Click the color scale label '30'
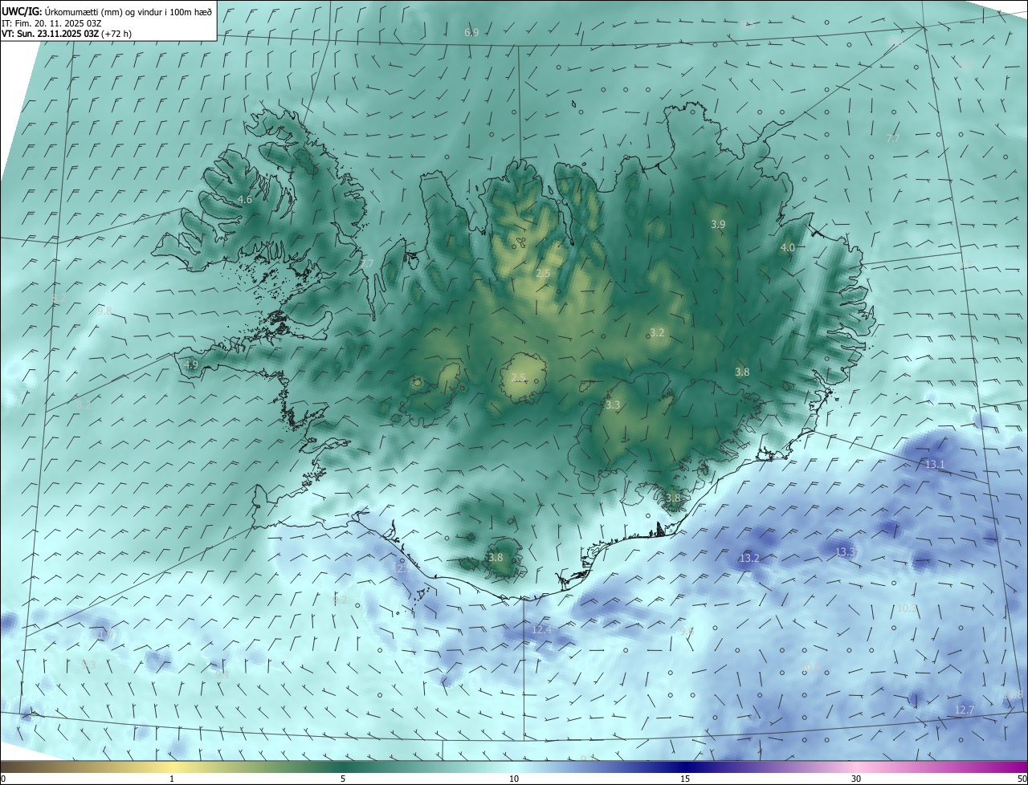Image resolution: width=1028 pixels, height=785 pixels. click(856, 779)
